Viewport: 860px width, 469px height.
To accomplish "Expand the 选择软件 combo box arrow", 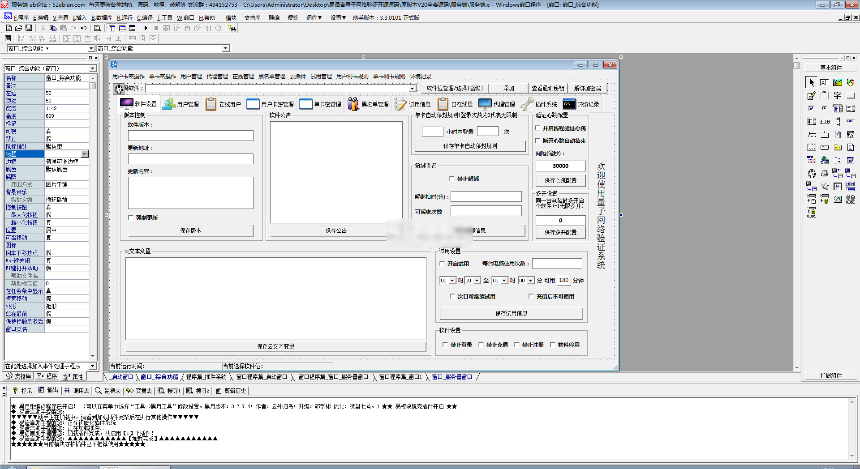I will (x=412, y=89).
